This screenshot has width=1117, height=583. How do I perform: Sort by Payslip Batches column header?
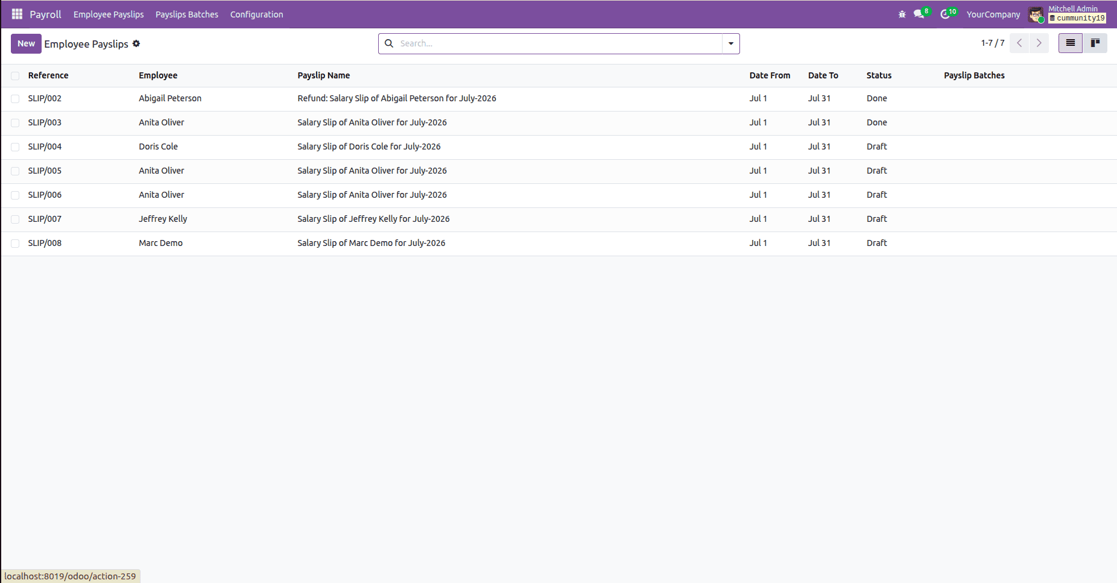974,75
